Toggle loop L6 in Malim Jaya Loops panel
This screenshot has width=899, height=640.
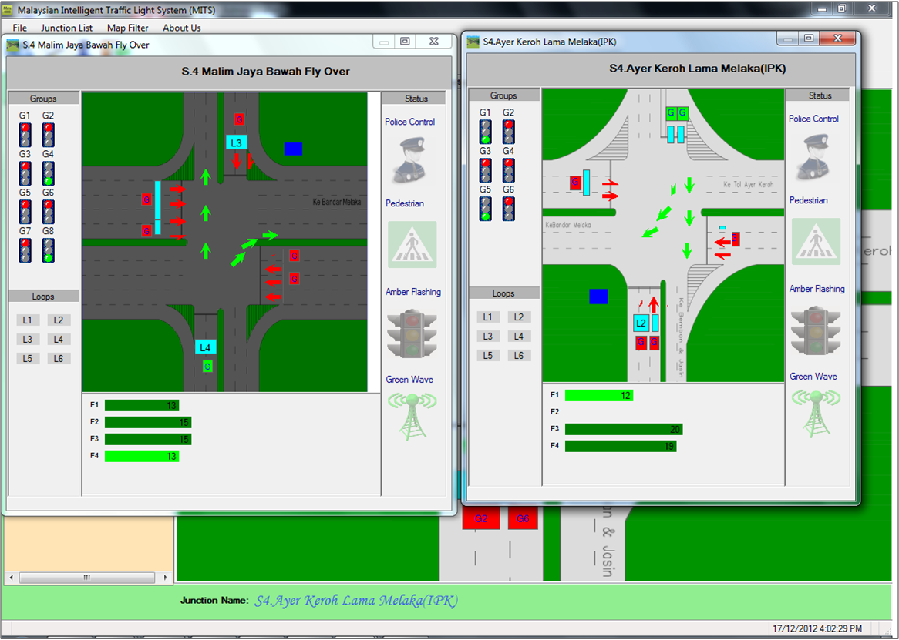[59, 358]
